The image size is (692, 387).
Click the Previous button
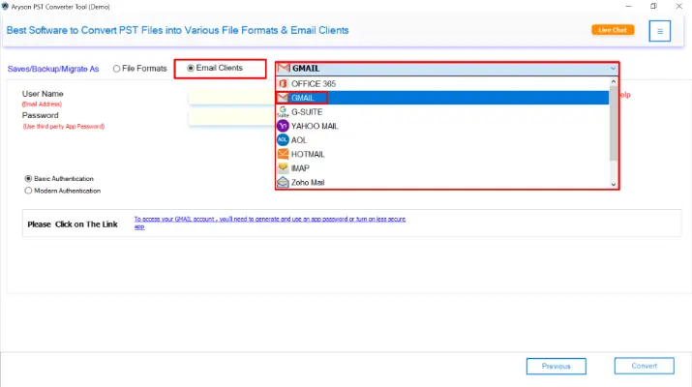click(x=557, y=367)
